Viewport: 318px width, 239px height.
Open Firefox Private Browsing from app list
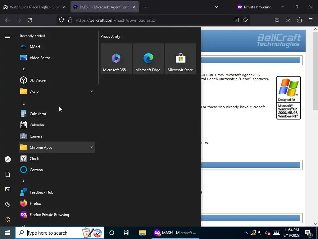(x=57, y=215)
